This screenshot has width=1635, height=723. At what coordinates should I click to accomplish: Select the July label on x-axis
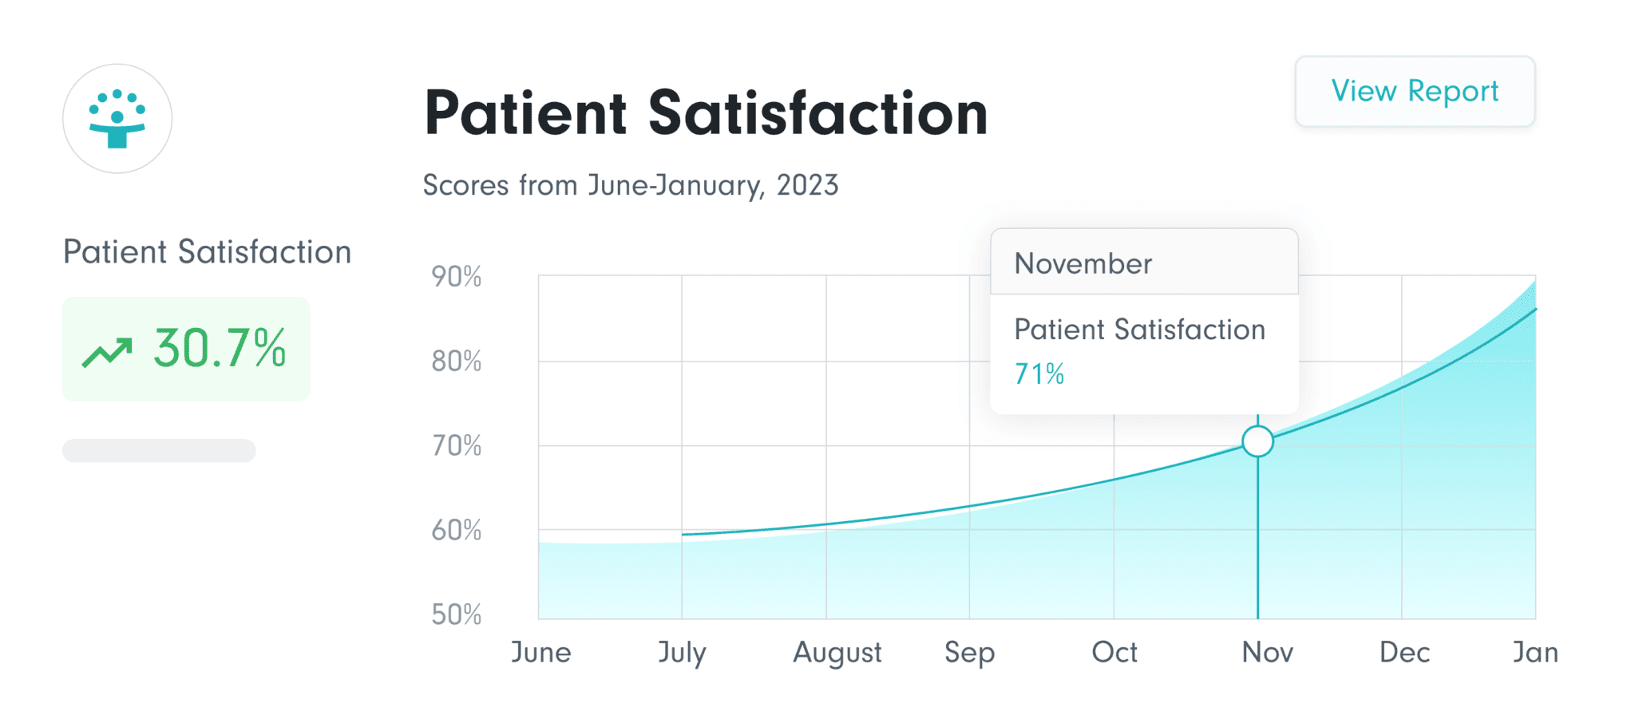pos(682,653)
